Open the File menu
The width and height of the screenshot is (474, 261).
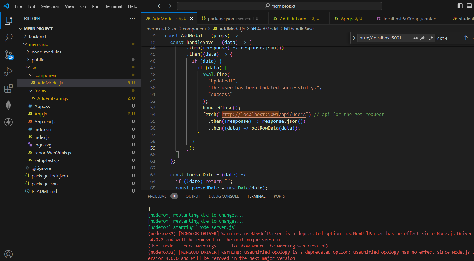click(19, 6)
